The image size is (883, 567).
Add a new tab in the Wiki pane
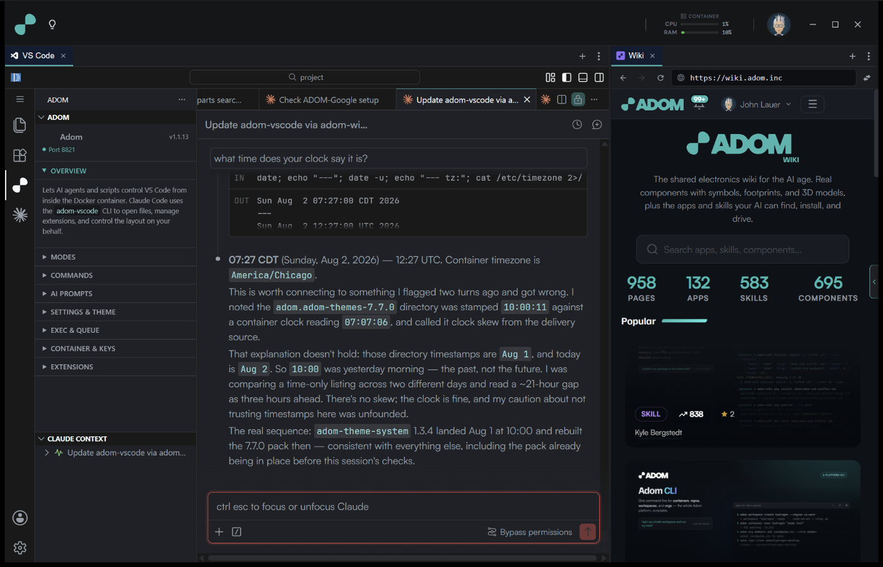coord(852,56)
